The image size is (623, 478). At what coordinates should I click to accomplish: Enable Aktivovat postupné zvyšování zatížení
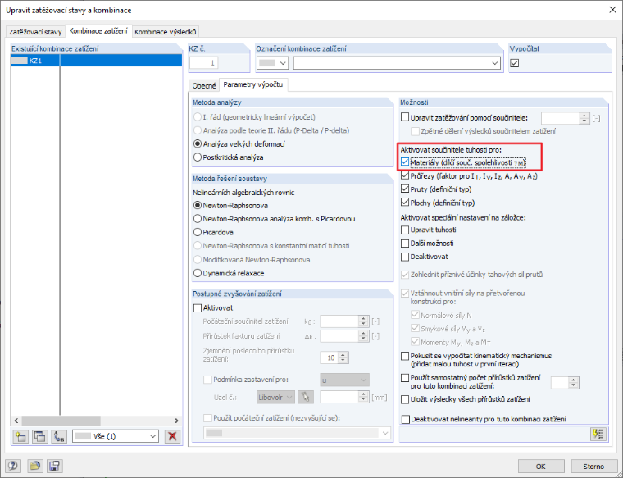198,308
